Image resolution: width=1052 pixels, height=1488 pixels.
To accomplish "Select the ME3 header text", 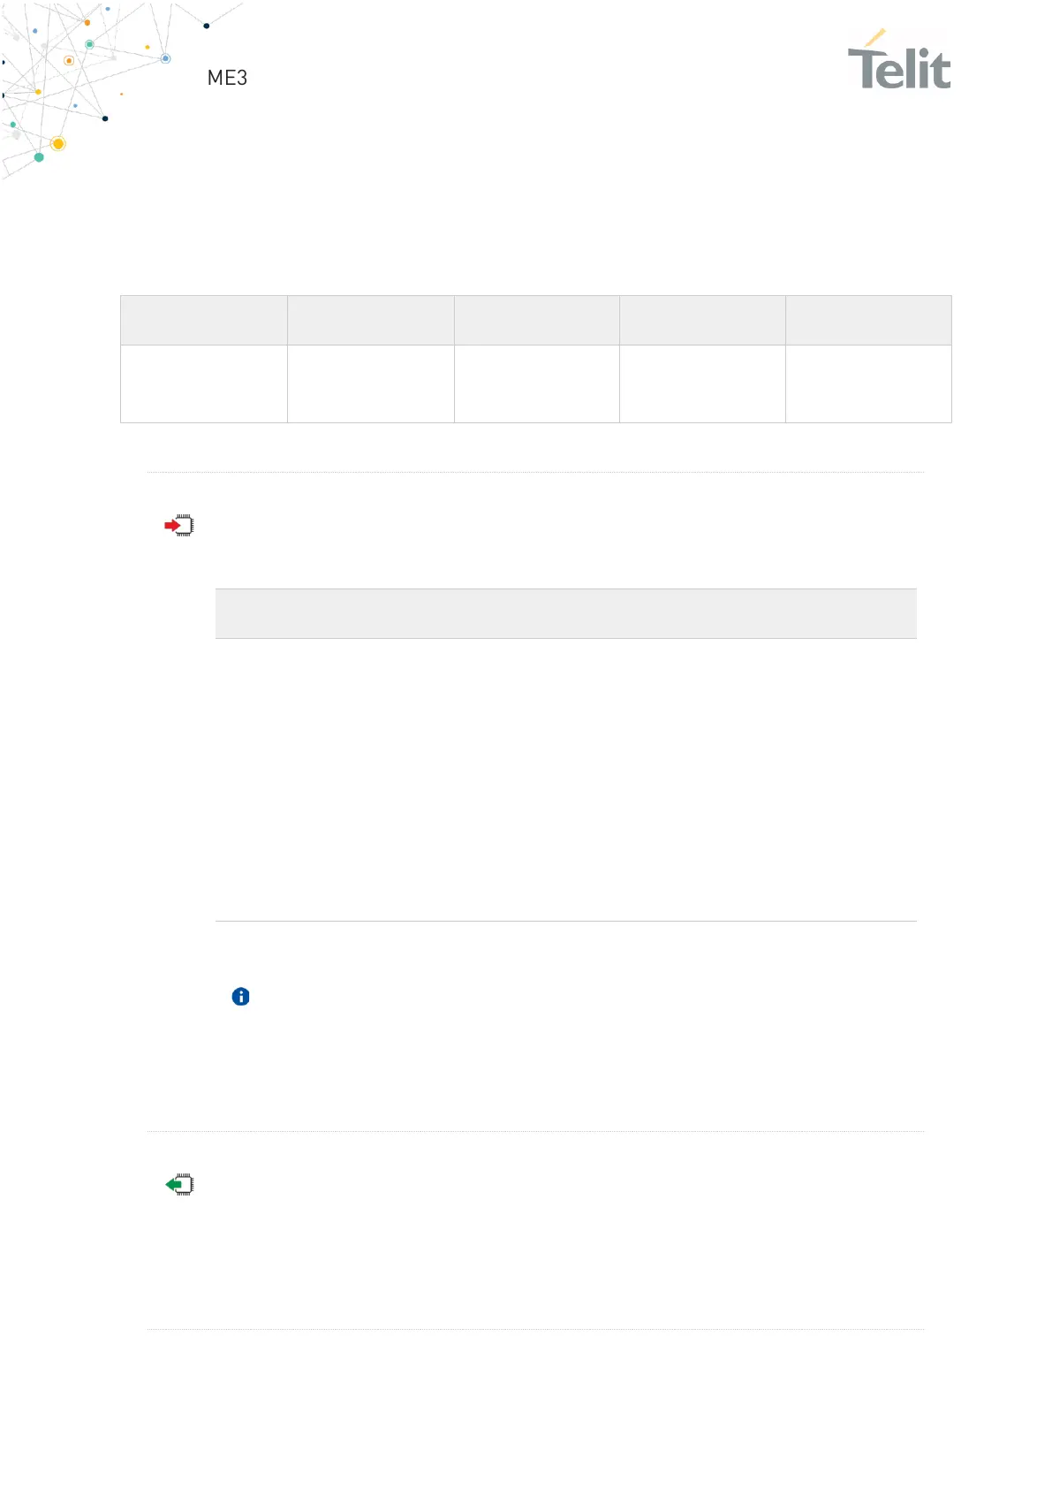I will tap(227, 78).
